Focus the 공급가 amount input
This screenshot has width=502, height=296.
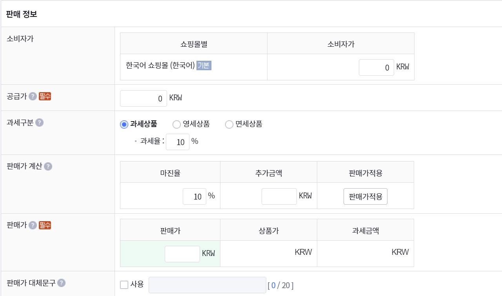(x=143, y=98)
